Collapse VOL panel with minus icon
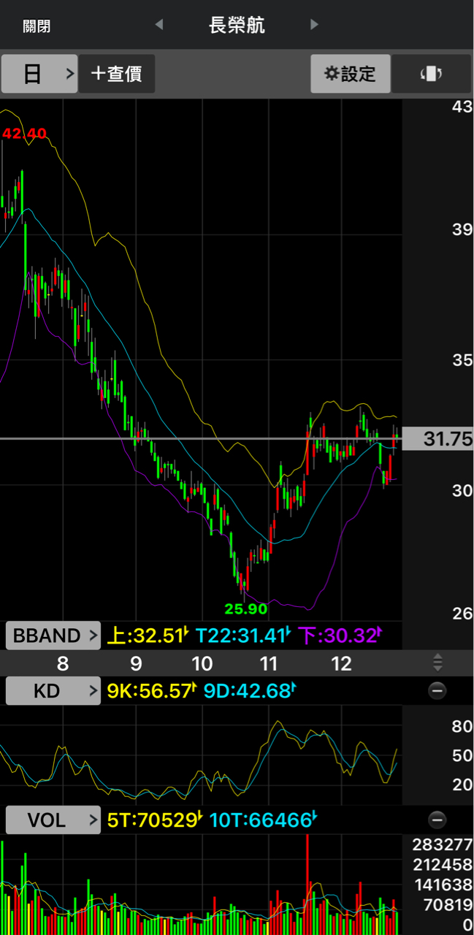 (437, 820)
